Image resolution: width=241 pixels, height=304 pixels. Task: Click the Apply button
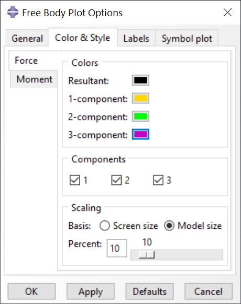(91, 291)
